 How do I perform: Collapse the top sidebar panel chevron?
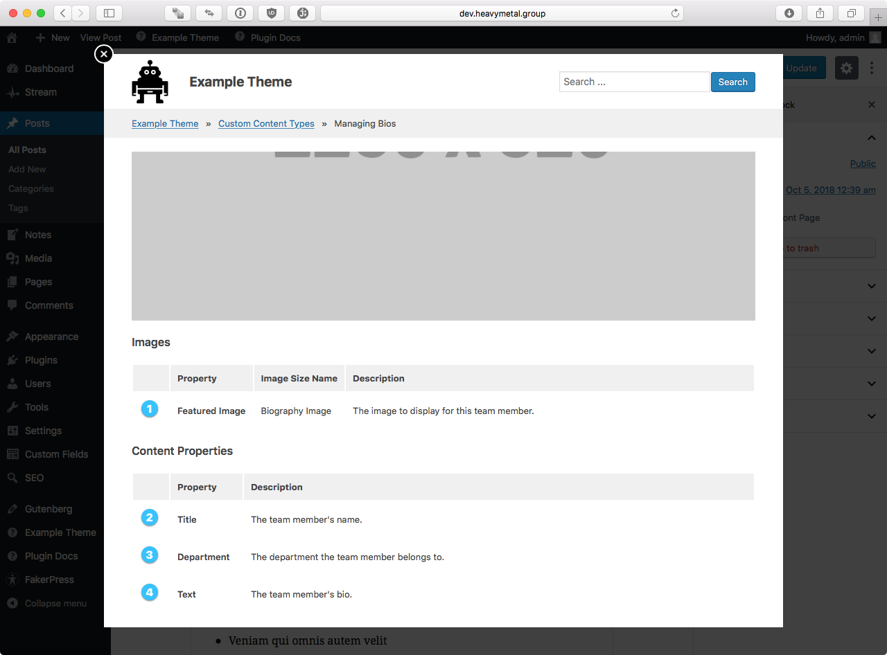coord(872,138)
